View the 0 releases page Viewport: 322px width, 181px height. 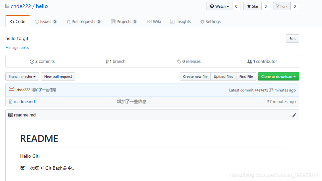(x=189, y=61)
